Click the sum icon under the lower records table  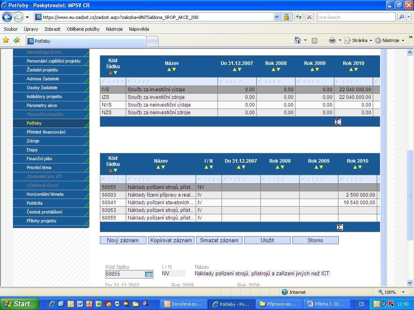coord(340,227)
